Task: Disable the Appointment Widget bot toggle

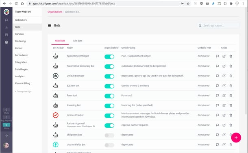Action: point(109,57)
